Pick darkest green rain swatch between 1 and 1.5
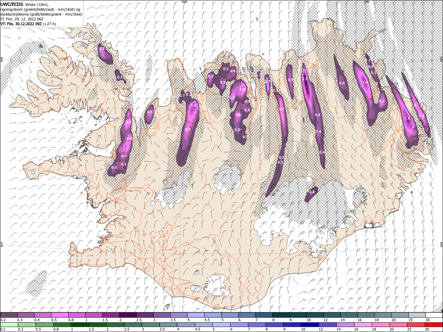This screenshot has width=443, height=332. click(x=80, y=325)
